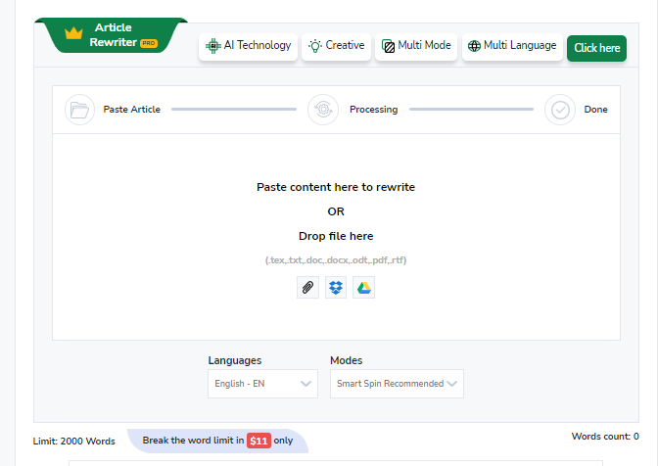Click the AI Technology chip icon
Screen dimensions: 658x466
tap(213, 46)
